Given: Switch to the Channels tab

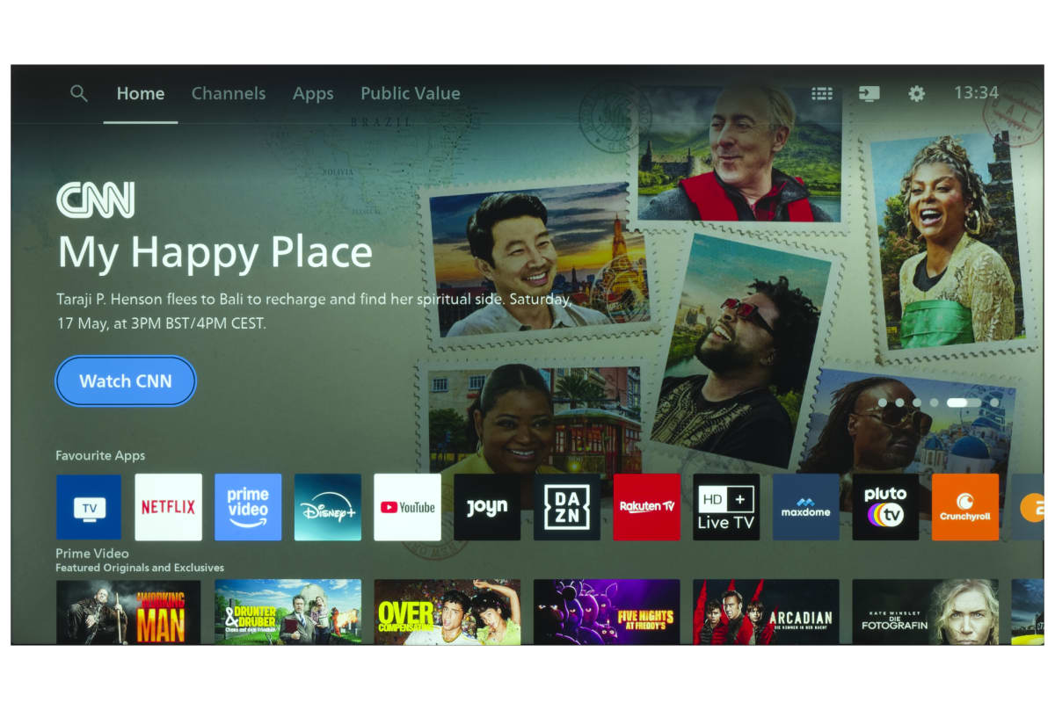Looking at the screenshot, I should point(229,93).
